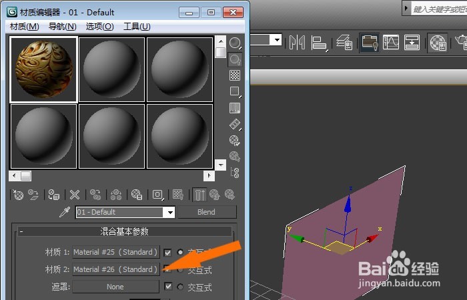
Task: Open the Material/Map Navigator icon
Action: (235, 173)
